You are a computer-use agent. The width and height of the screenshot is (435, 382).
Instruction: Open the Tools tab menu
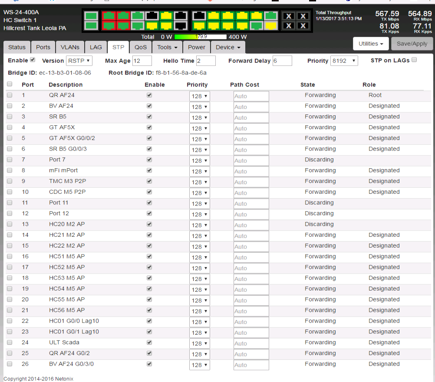[x=167, y=47]
